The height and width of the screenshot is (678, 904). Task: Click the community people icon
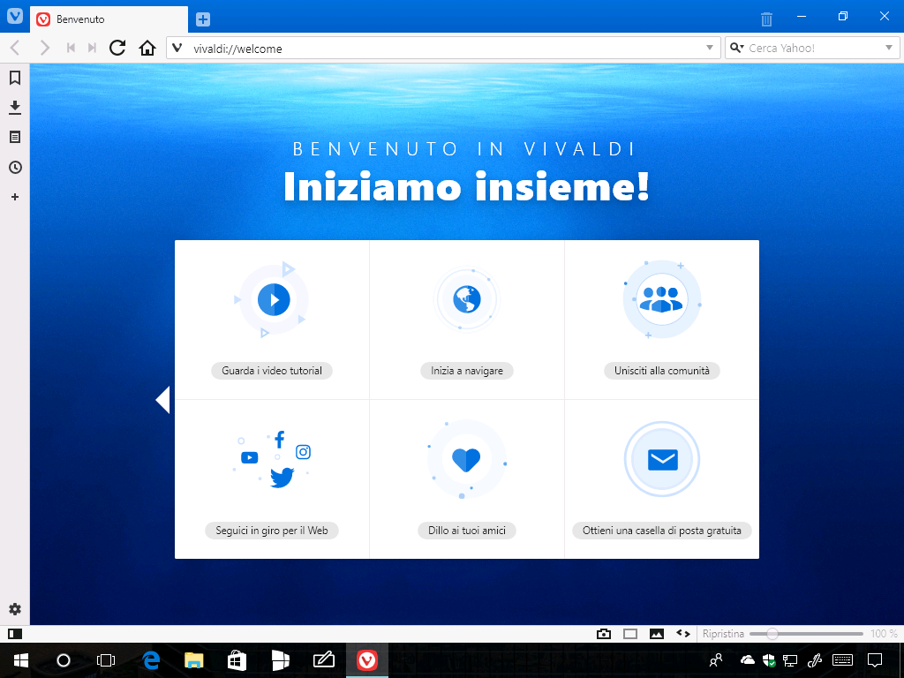pos(661,299)
